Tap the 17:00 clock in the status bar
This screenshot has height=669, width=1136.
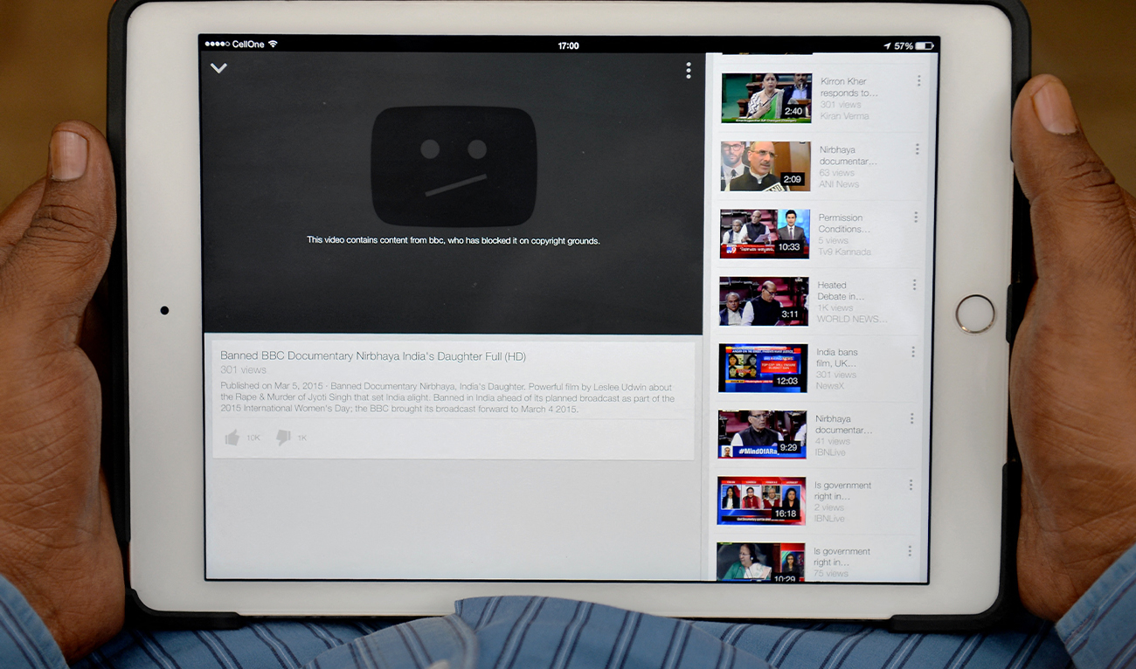568,45
